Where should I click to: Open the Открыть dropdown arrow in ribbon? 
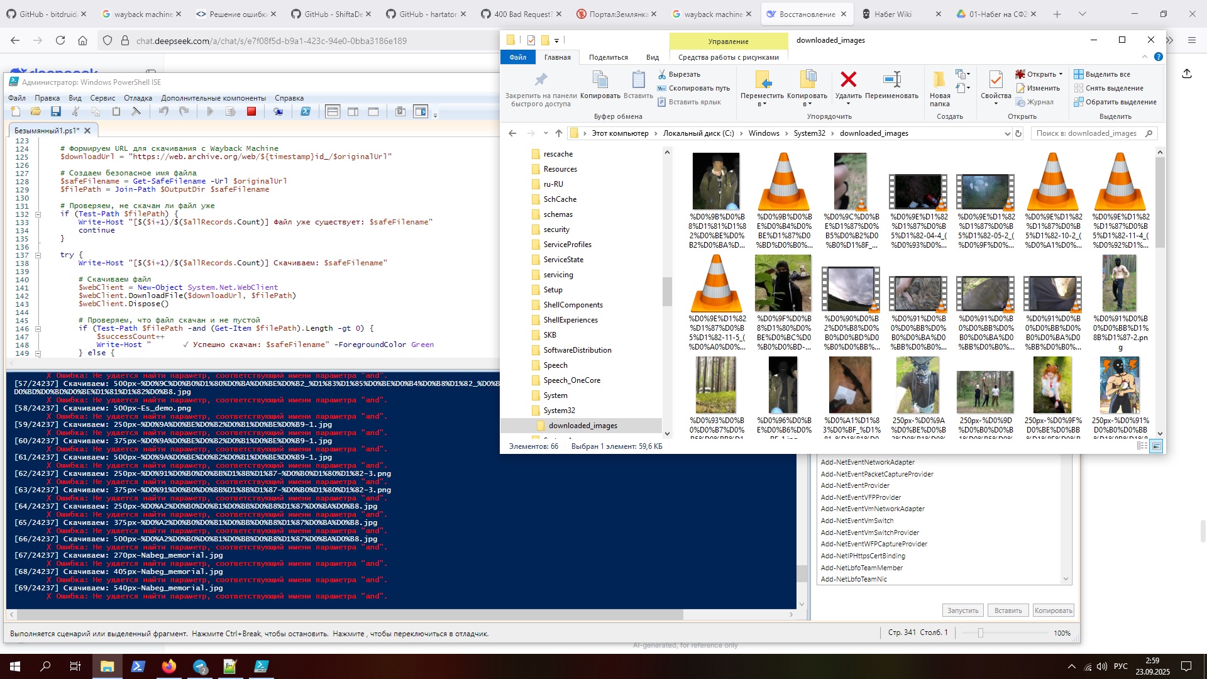click(1061, 74)
